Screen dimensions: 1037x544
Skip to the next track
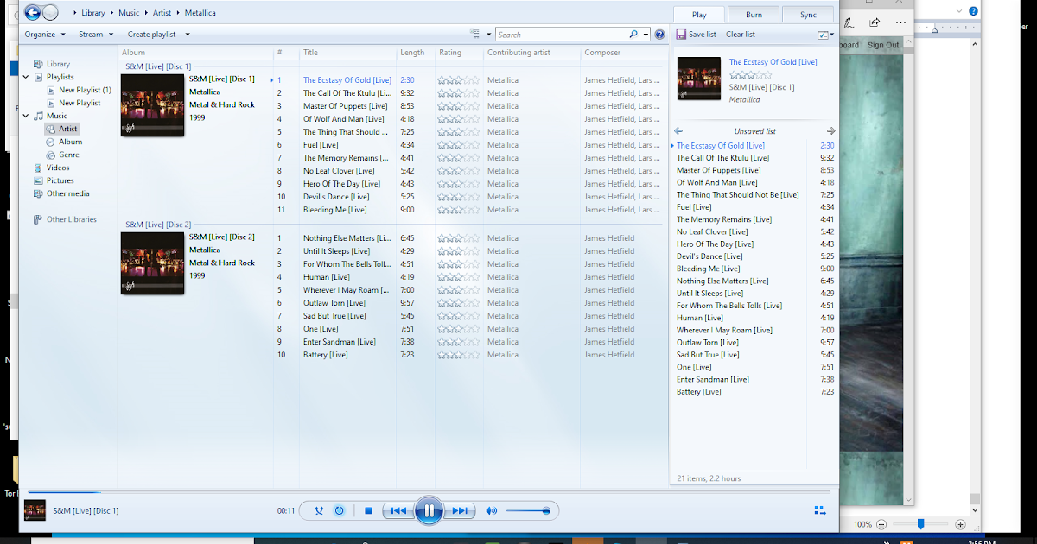click(x=460, y=510)
